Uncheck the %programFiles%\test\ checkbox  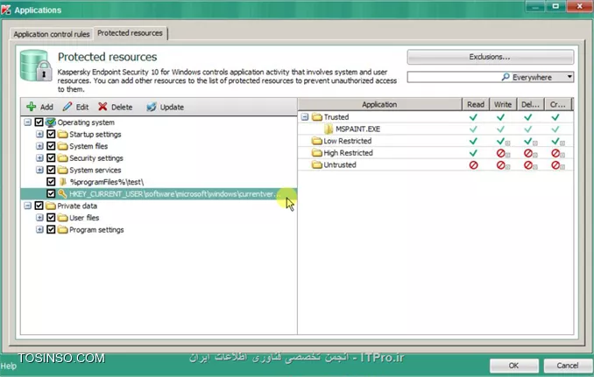51,182
